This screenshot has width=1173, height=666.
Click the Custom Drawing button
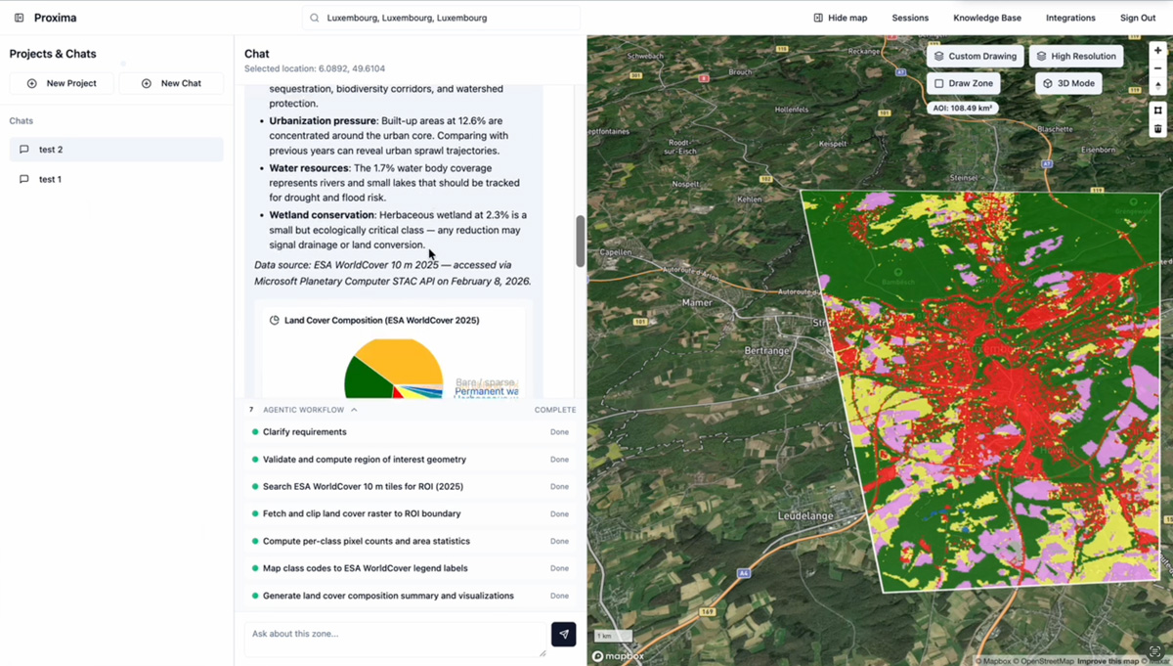tap(975, 56)
